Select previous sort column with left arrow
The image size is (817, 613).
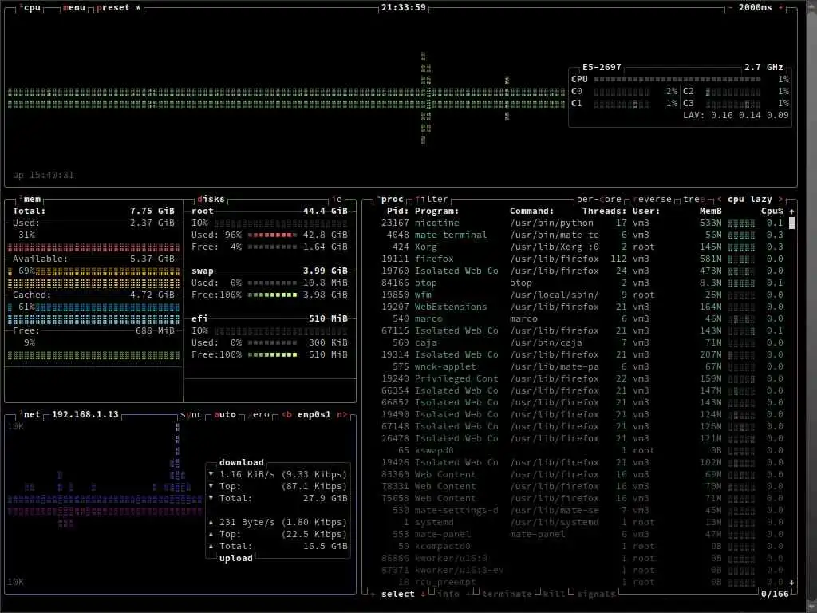click(x=719, y=199)
